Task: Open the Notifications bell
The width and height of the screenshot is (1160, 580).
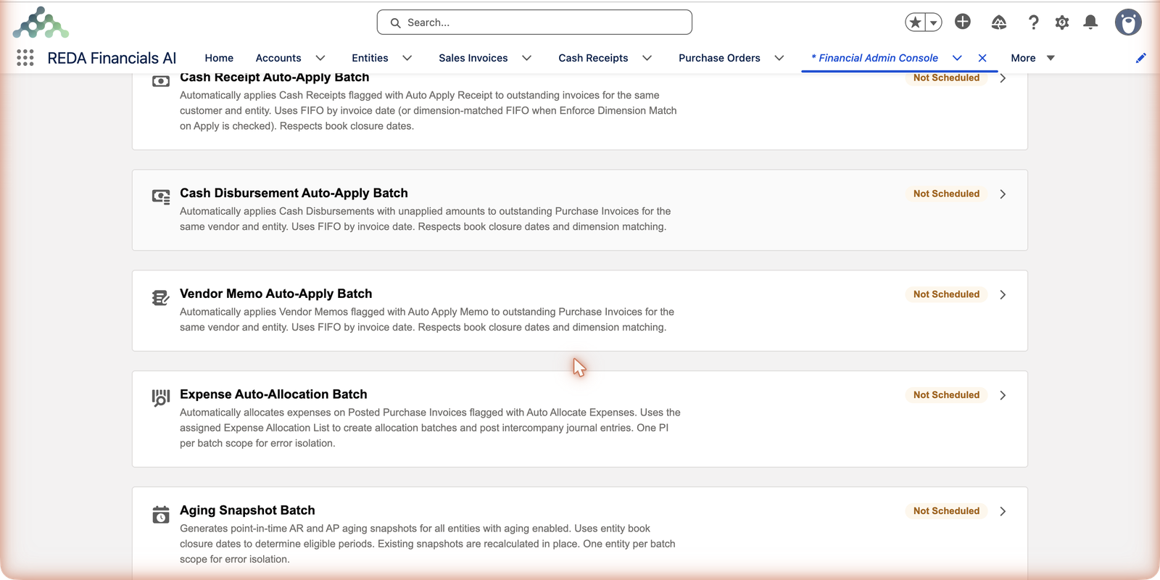Action: (x=1090, y=22)
